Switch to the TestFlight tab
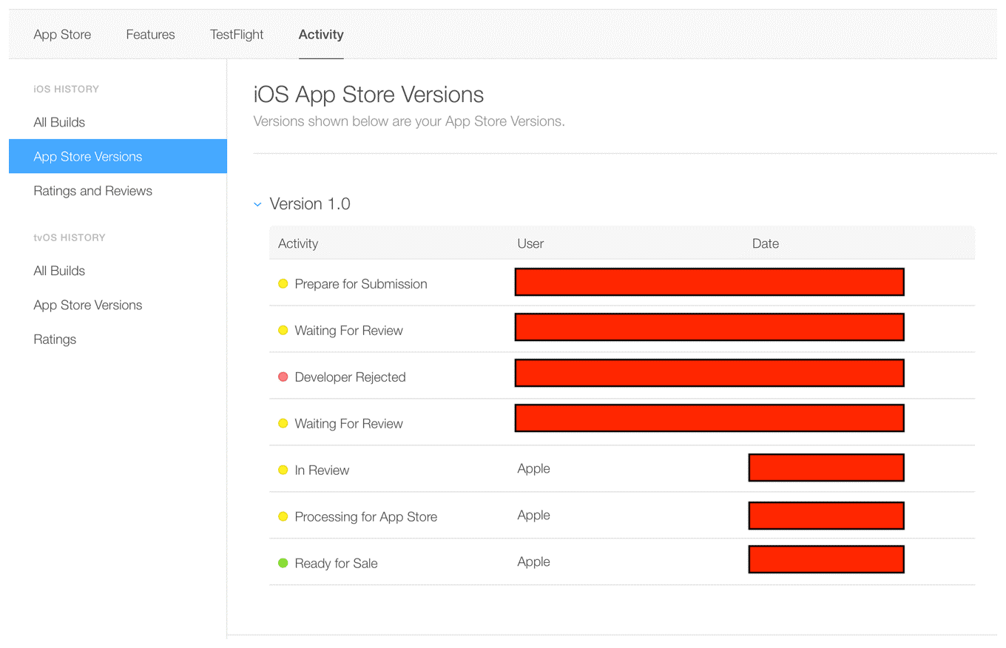The image size is (1006, 648). coord(237,34)
